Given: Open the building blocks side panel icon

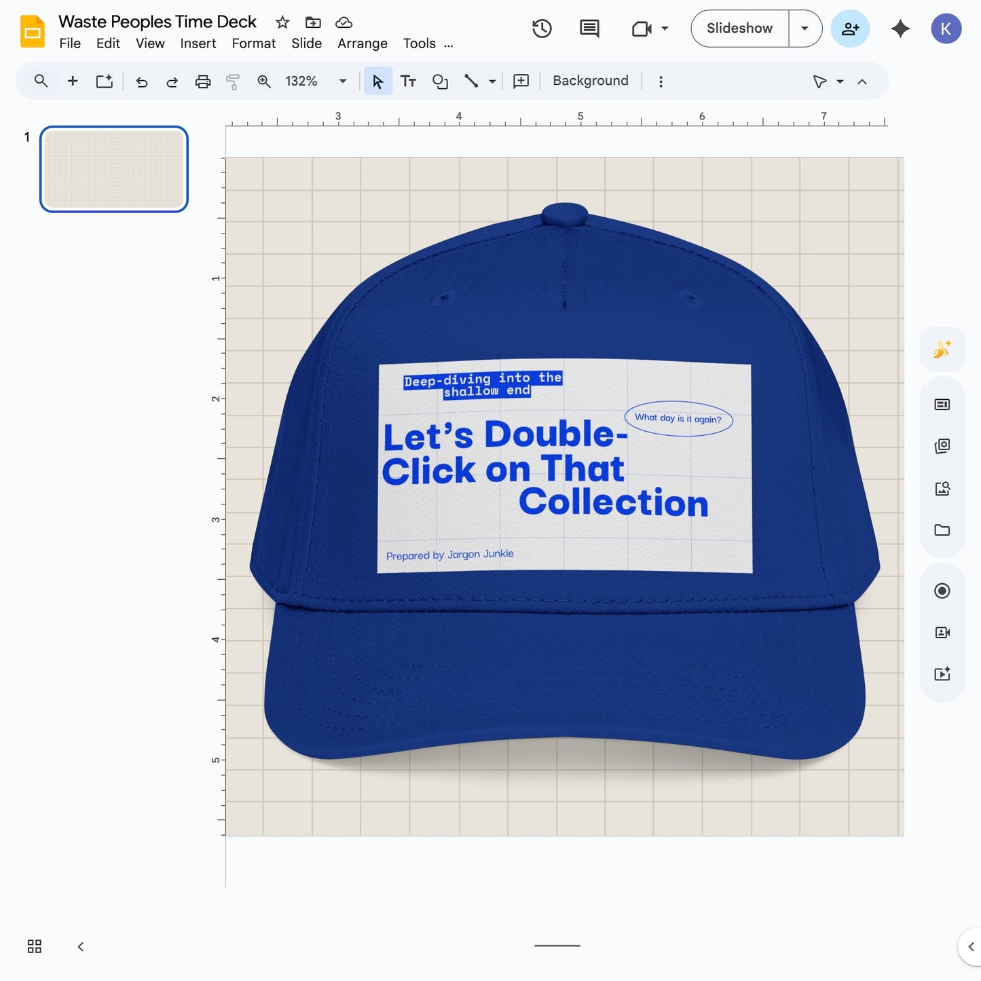Looking at the screenshot, I should tap(942, 446).
